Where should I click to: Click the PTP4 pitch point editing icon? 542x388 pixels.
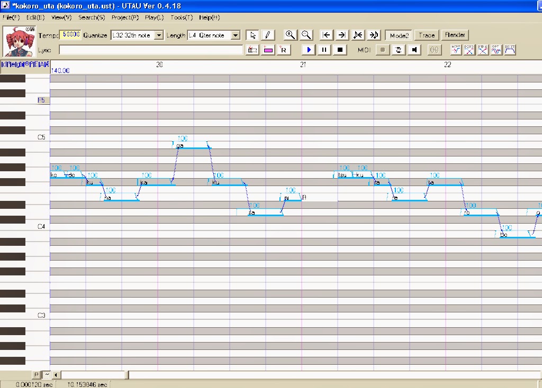pos(482,50)
